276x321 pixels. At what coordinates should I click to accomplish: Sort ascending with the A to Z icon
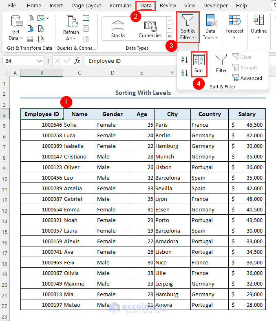[x=184, y=60]
